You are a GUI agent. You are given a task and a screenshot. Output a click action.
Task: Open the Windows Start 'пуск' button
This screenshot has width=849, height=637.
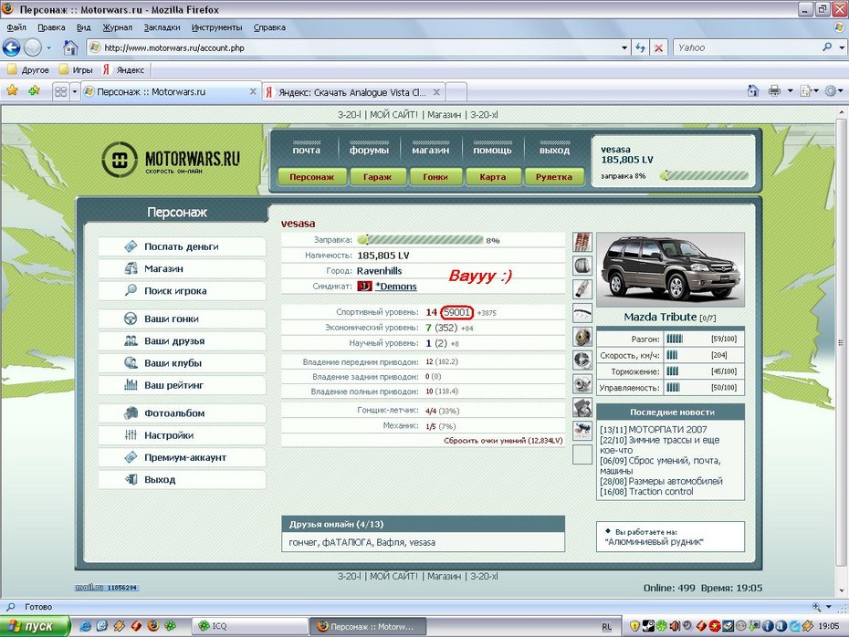[36, 626]
